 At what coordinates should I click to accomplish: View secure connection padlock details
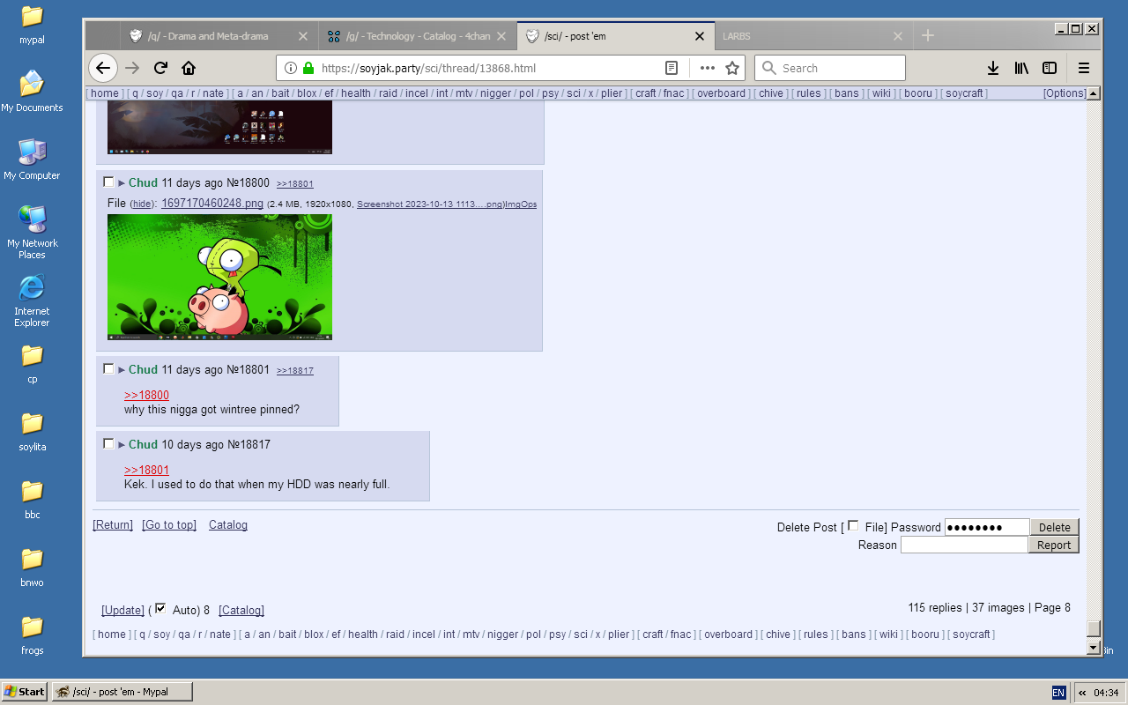tap(308, 68)
